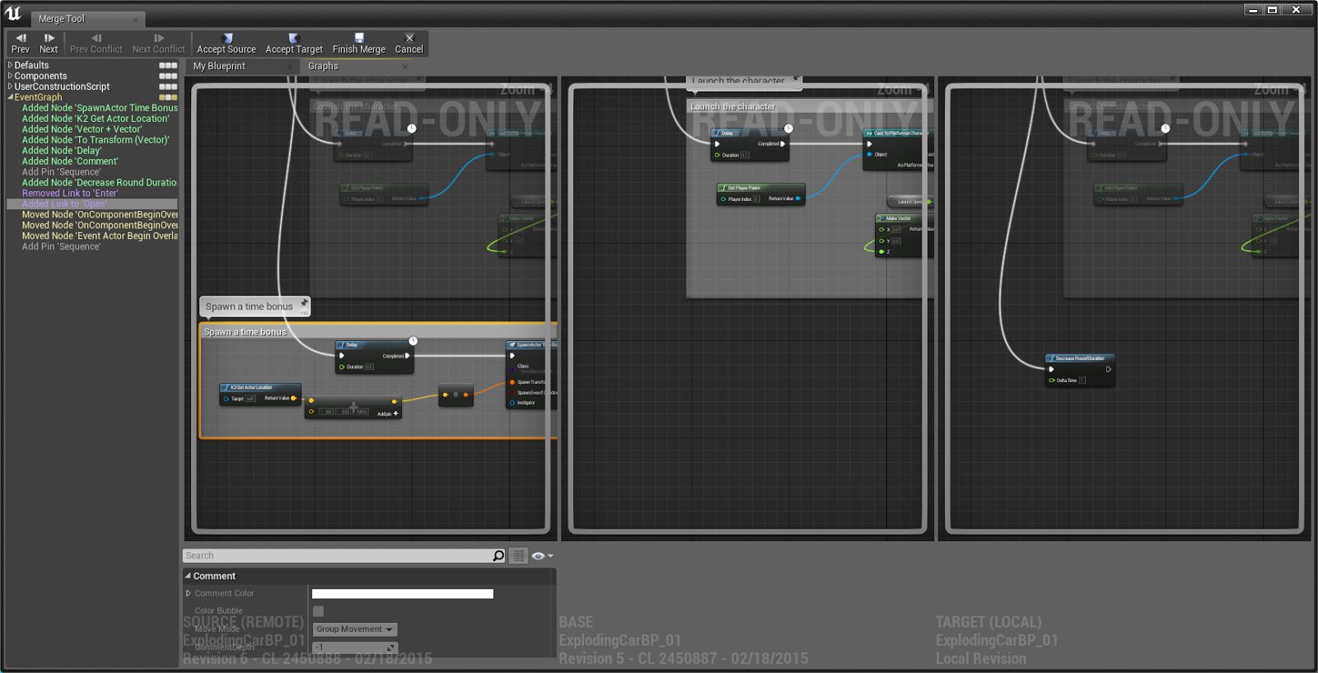Viewport: 1318px width, 673px height.
Task: Toggle the Color Bubble checkbox
Action: click(318, 611)
